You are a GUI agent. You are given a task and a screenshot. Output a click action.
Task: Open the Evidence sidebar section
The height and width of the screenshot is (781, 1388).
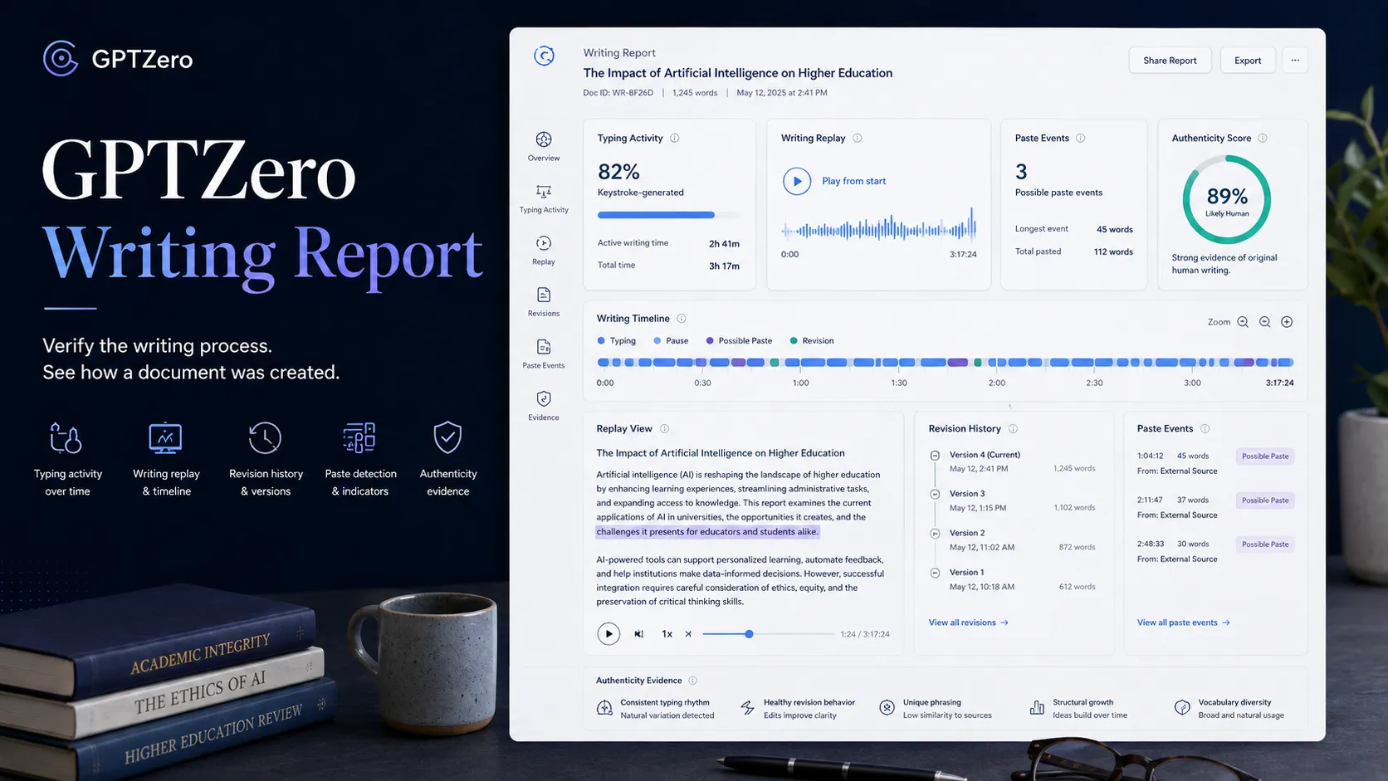(544, 406)
